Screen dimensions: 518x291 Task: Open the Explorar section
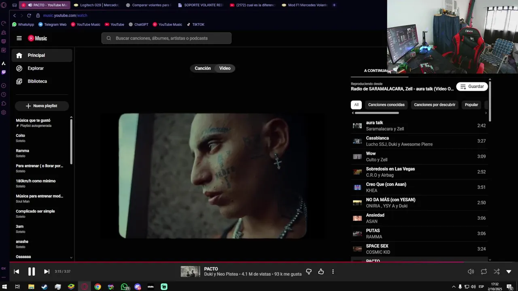point(42,68)
